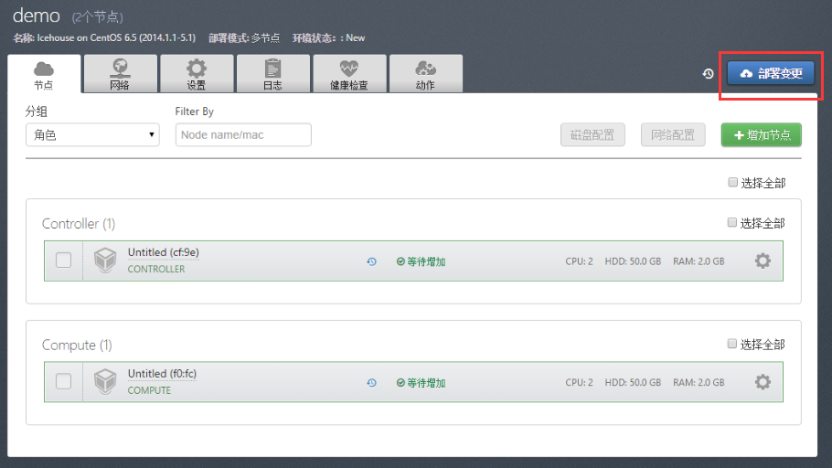
Task: Tick the checkbox for node Untitled (cf:9e)
Action: tap(64, 261)
